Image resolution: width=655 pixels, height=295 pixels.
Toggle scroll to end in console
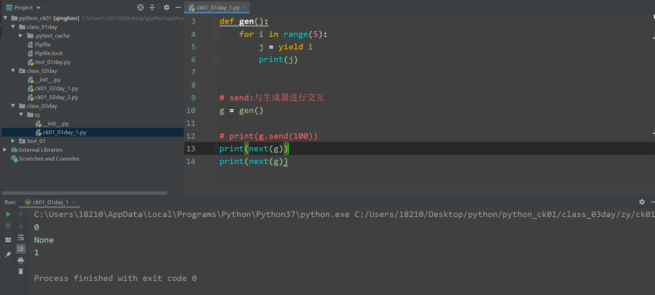pos(21,249)
